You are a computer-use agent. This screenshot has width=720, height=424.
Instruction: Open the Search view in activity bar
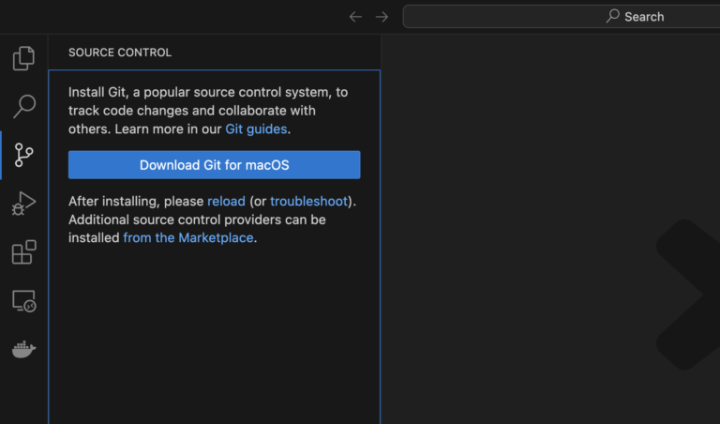(23, 106)
